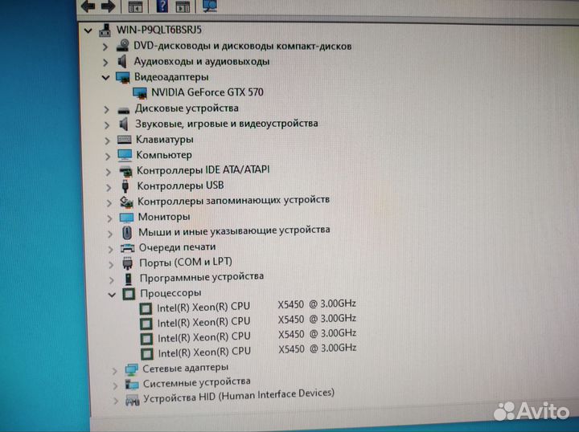
Task: Click the Back arrow toolbar button
Action: tap(88, 6)
